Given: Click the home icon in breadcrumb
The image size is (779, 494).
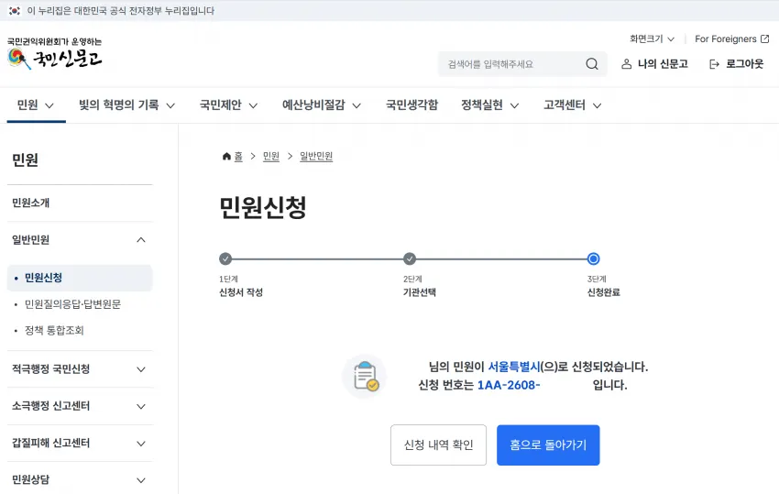Looking at the screenshot, I should point(226,156).
